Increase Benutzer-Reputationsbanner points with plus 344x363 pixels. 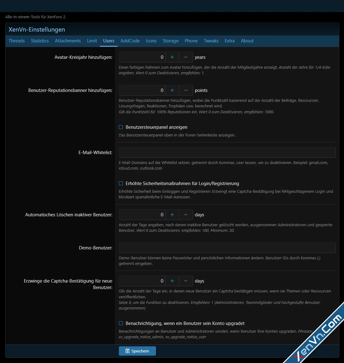172,90
